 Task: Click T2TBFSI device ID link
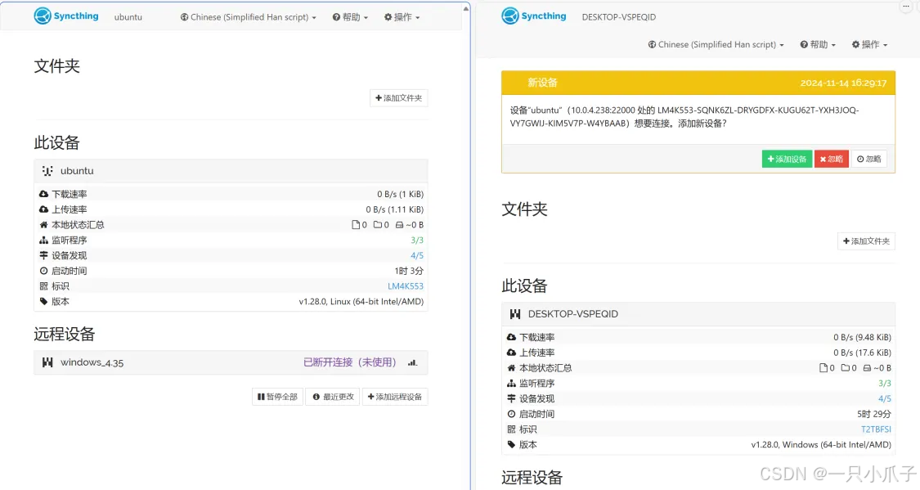tap(876, 429)
